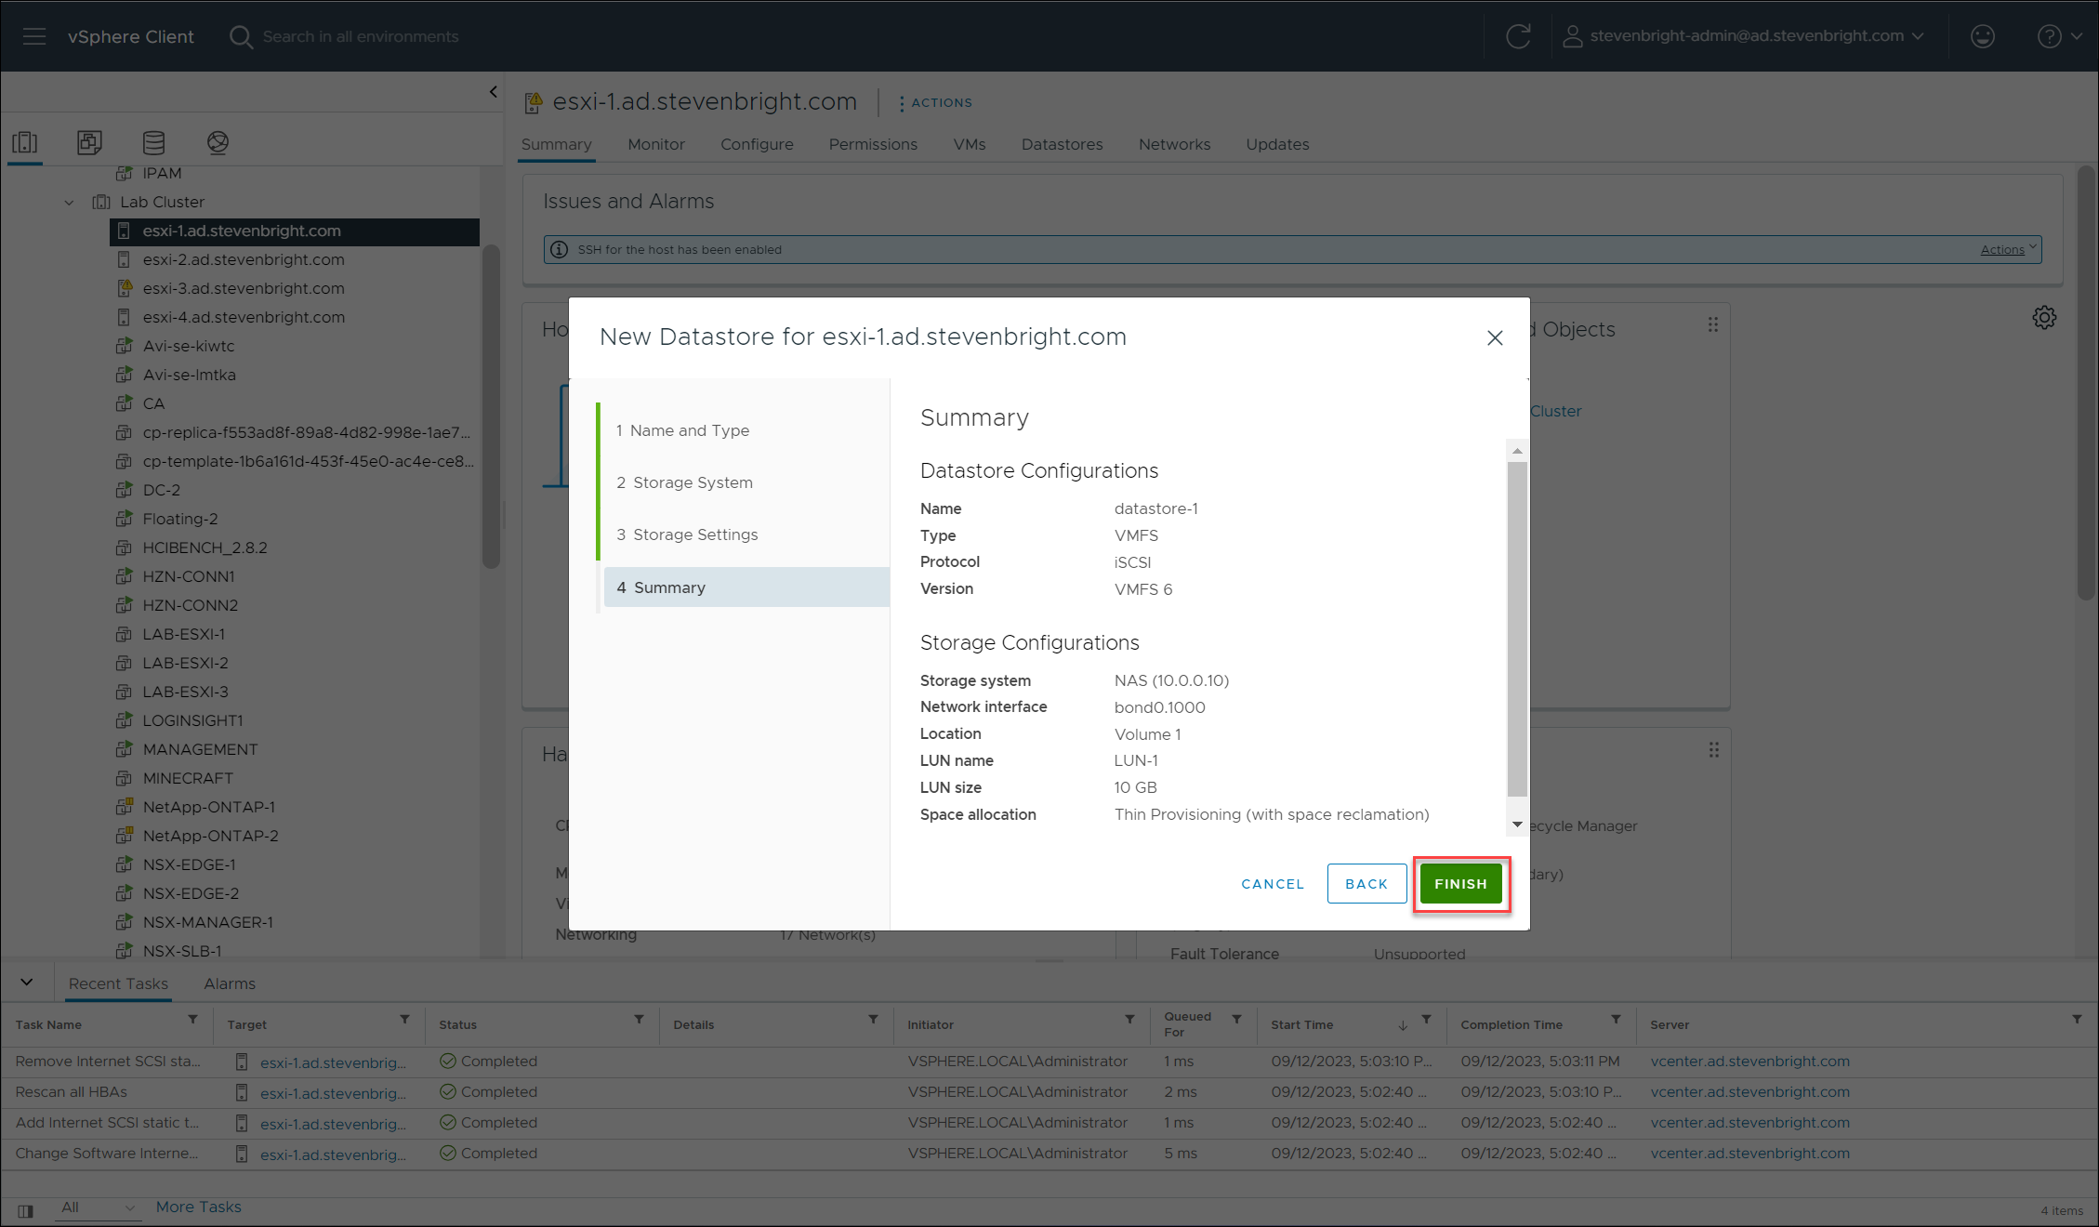This screenshot has width=2099, height=1227.
Task: Open the Networking inventory view icon
Action: point(218,142)
